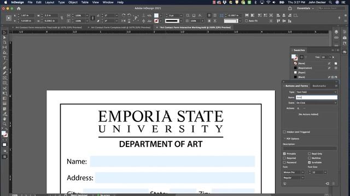Enable Hidden Until Triggered checkbox
350x196 pixels.
click(284, 132)
